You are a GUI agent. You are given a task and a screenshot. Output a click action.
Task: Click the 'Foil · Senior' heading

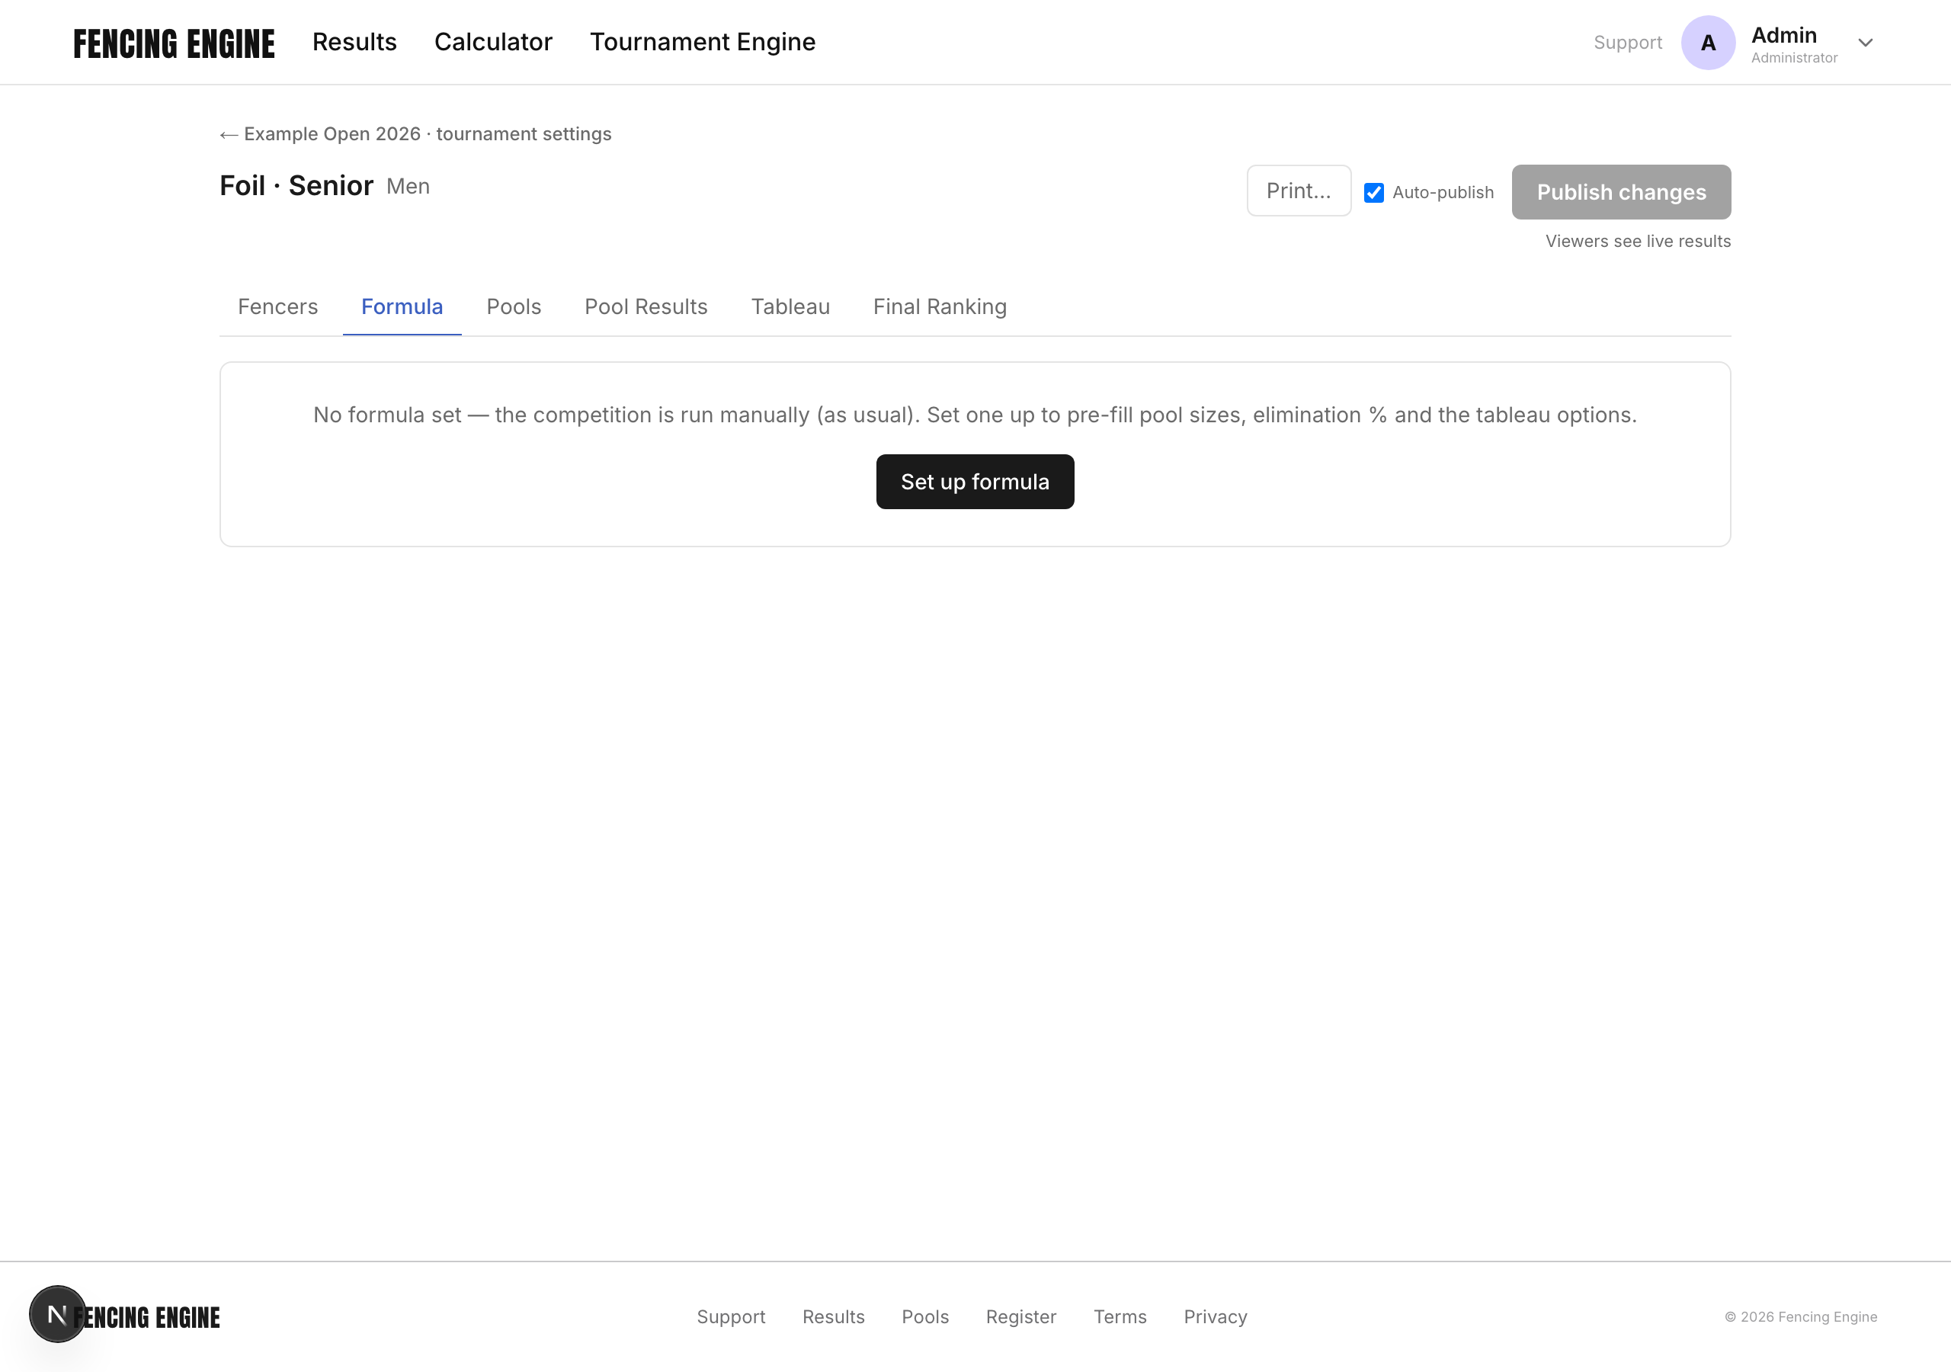(x=296, y=185)
